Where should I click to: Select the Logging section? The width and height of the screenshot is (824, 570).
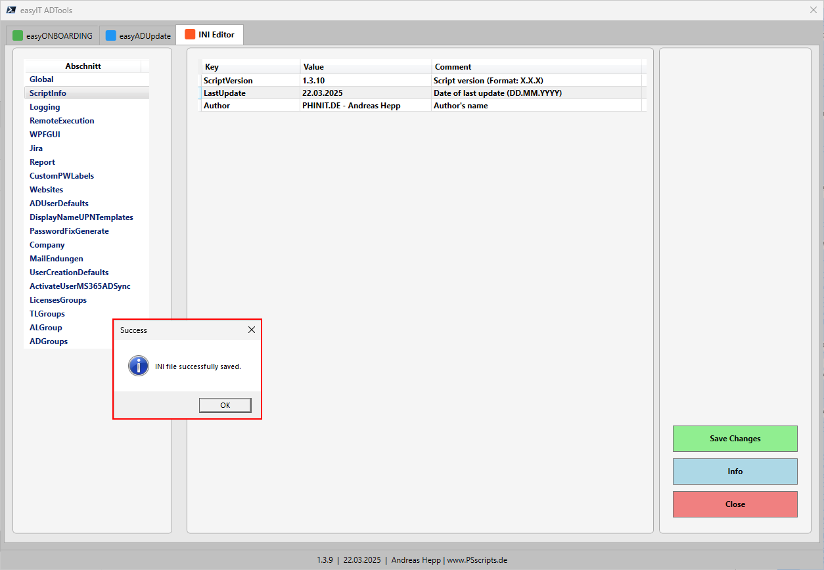(x=45, y=107)
